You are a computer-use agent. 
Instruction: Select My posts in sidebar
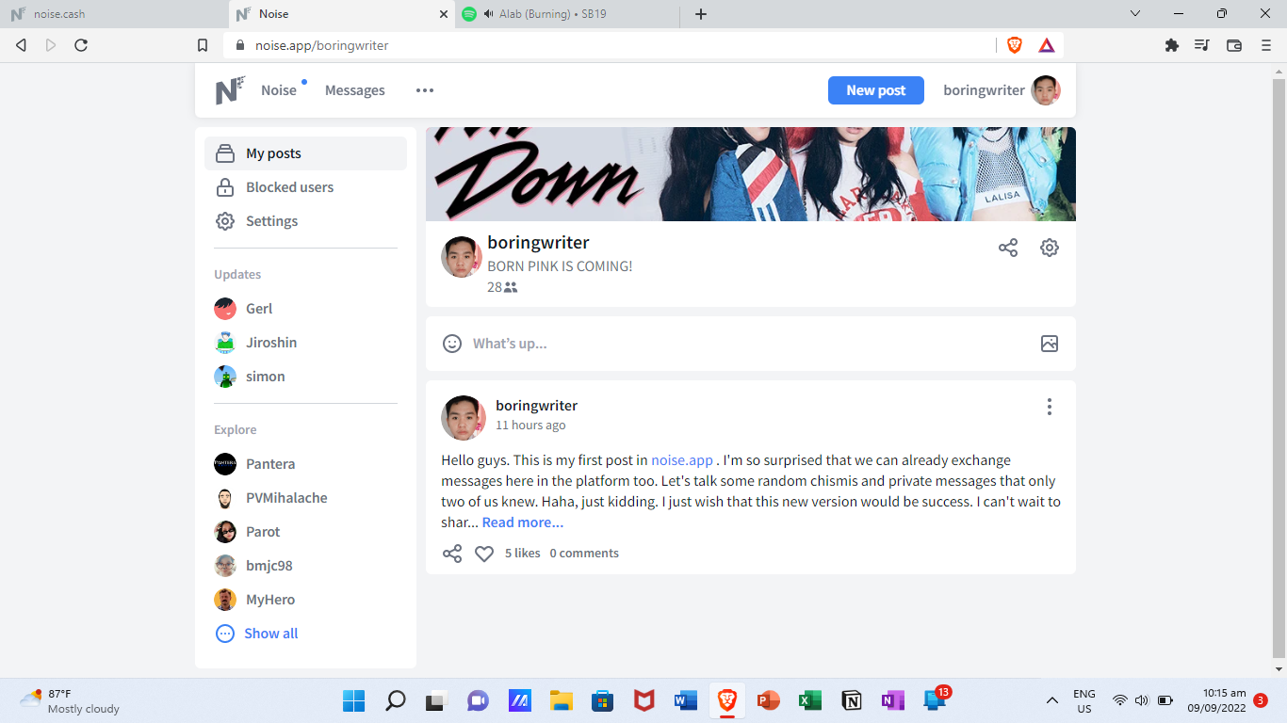(x=305, y=153)
